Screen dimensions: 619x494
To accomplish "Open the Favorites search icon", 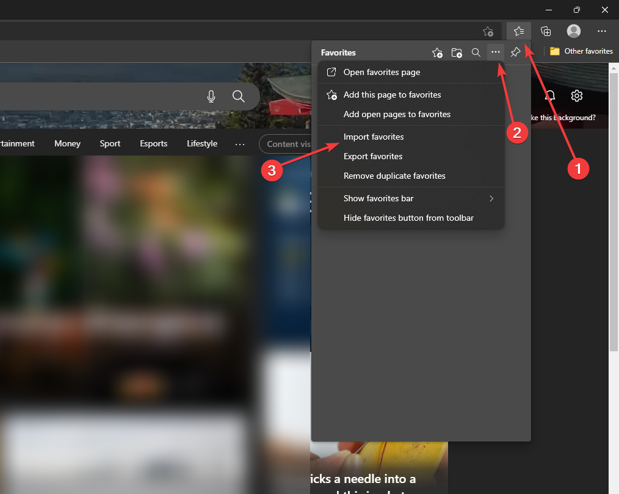I will click(x=476, y=52).
